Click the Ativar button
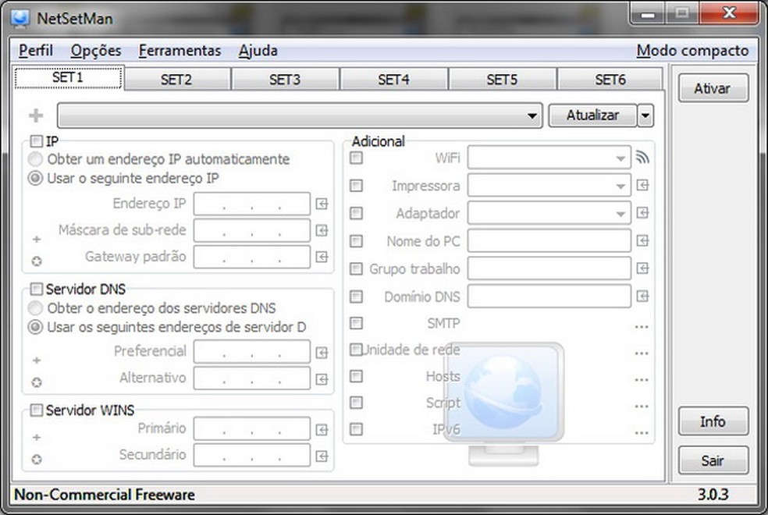This screenshot has height=515, width=768. click(713, 88)
